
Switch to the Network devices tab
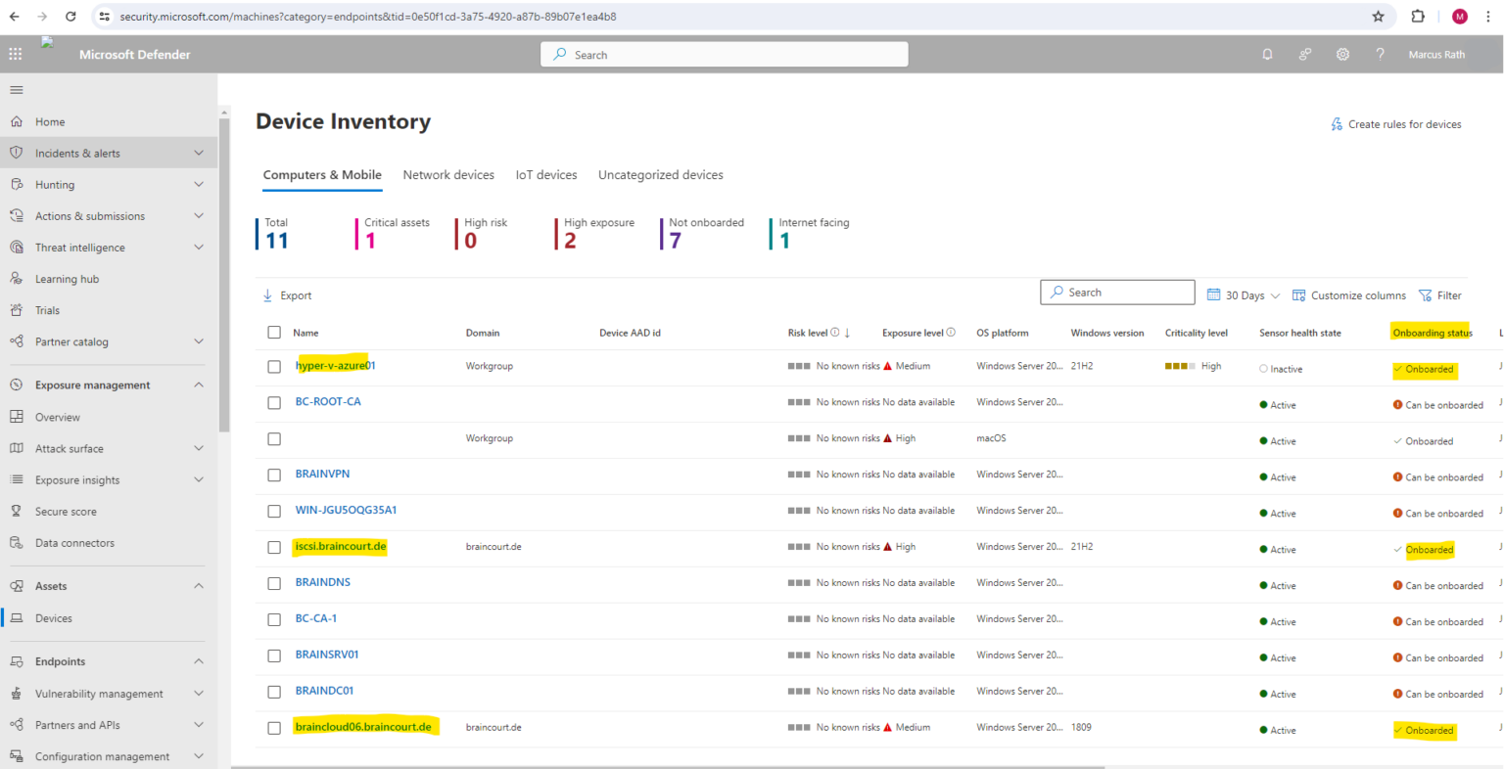point(448,174)
